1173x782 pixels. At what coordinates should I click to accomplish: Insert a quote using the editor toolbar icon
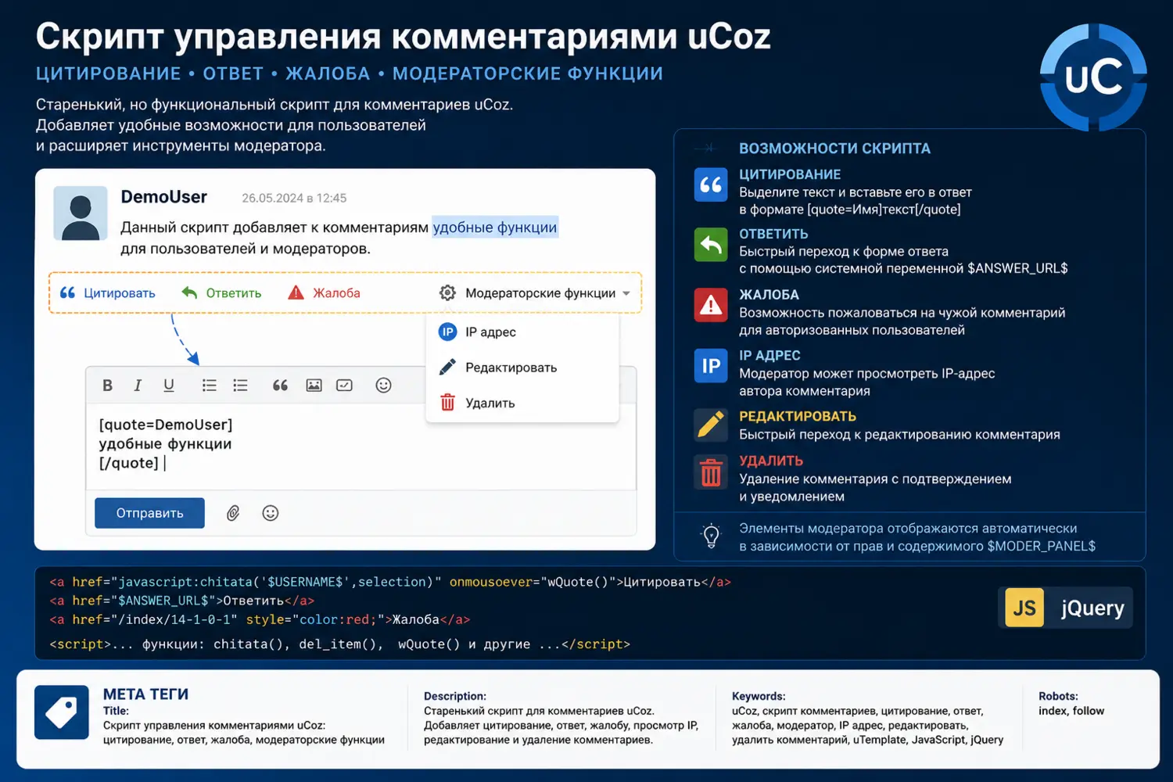click(280, 386)
